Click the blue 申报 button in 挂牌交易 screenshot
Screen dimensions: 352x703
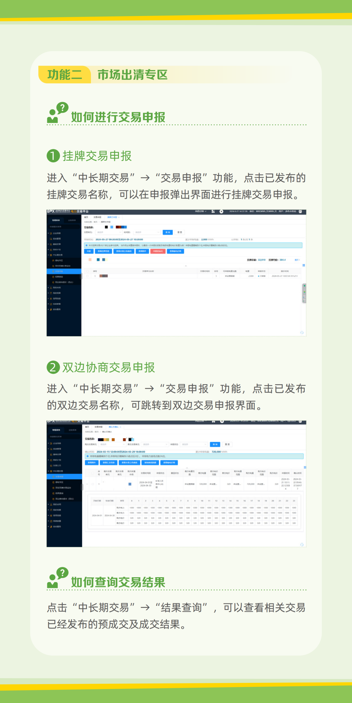click(89, 251)
